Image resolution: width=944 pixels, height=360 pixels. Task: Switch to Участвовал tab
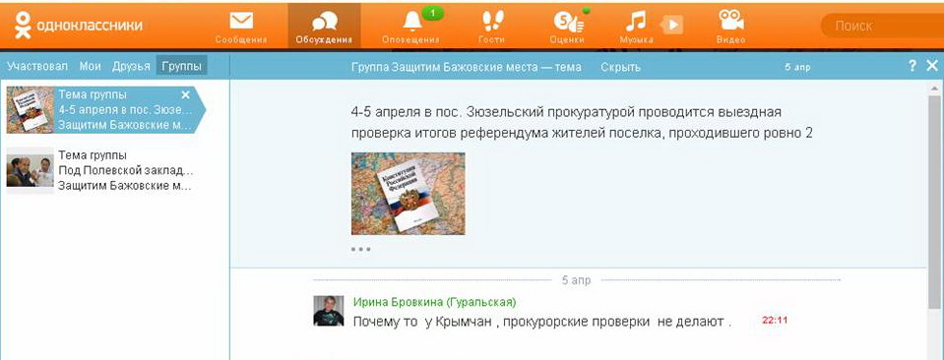[37, 66]
